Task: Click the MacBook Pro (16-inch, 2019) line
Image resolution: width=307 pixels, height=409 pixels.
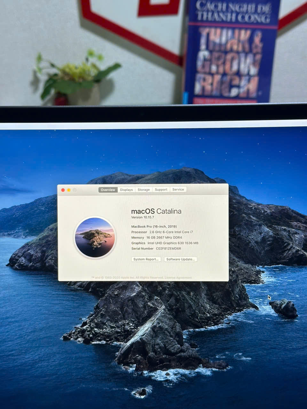Action: pos(154,227)
